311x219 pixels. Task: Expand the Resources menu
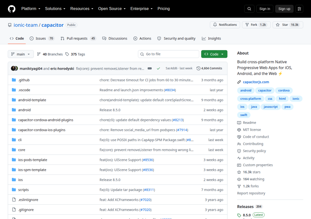click(x=82, y=9)
